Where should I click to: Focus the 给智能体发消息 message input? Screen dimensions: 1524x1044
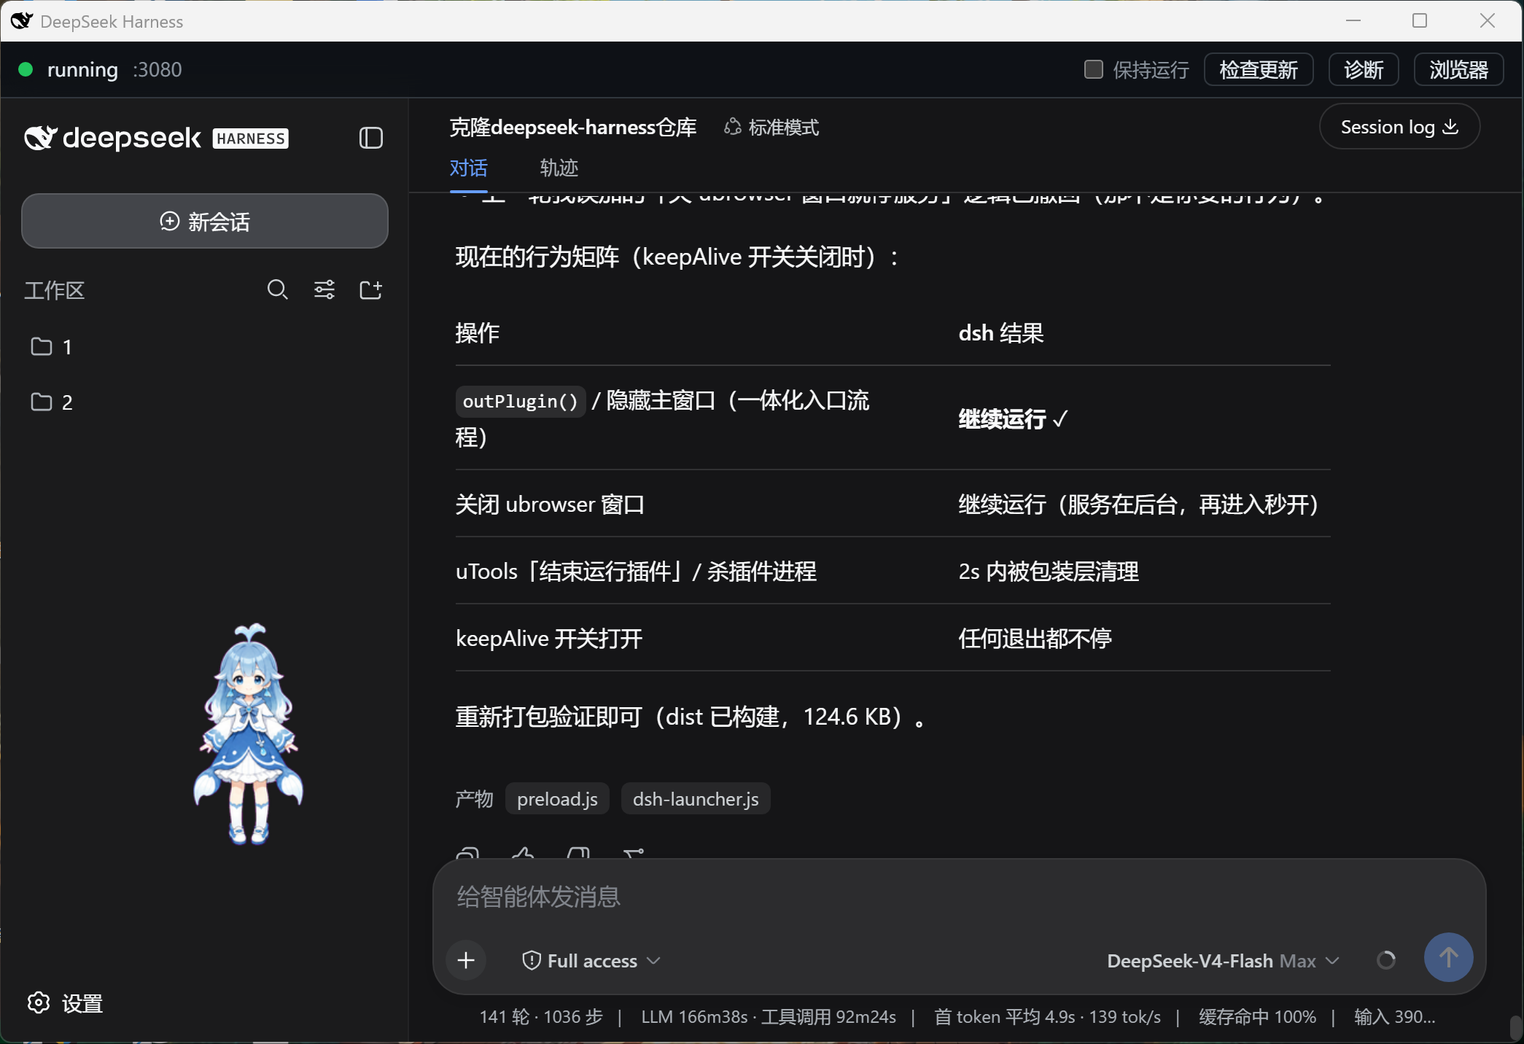(959, 897)
